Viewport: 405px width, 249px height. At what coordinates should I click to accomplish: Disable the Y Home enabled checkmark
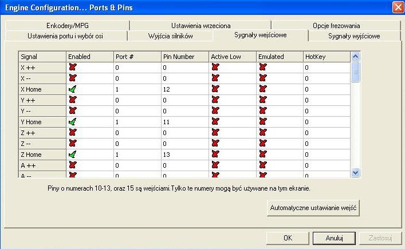[x=73, y=121]
